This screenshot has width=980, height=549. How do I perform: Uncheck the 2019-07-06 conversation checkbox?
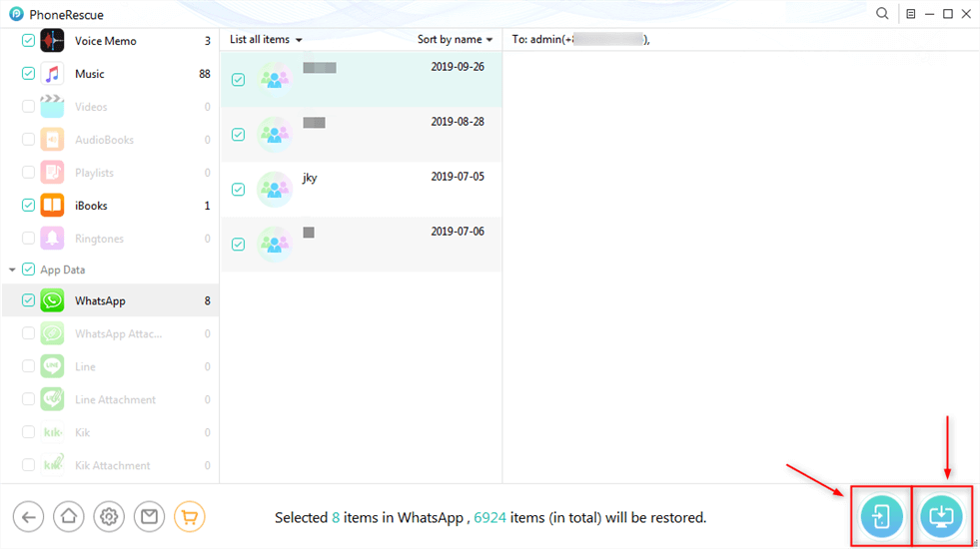tap(238, 245)
